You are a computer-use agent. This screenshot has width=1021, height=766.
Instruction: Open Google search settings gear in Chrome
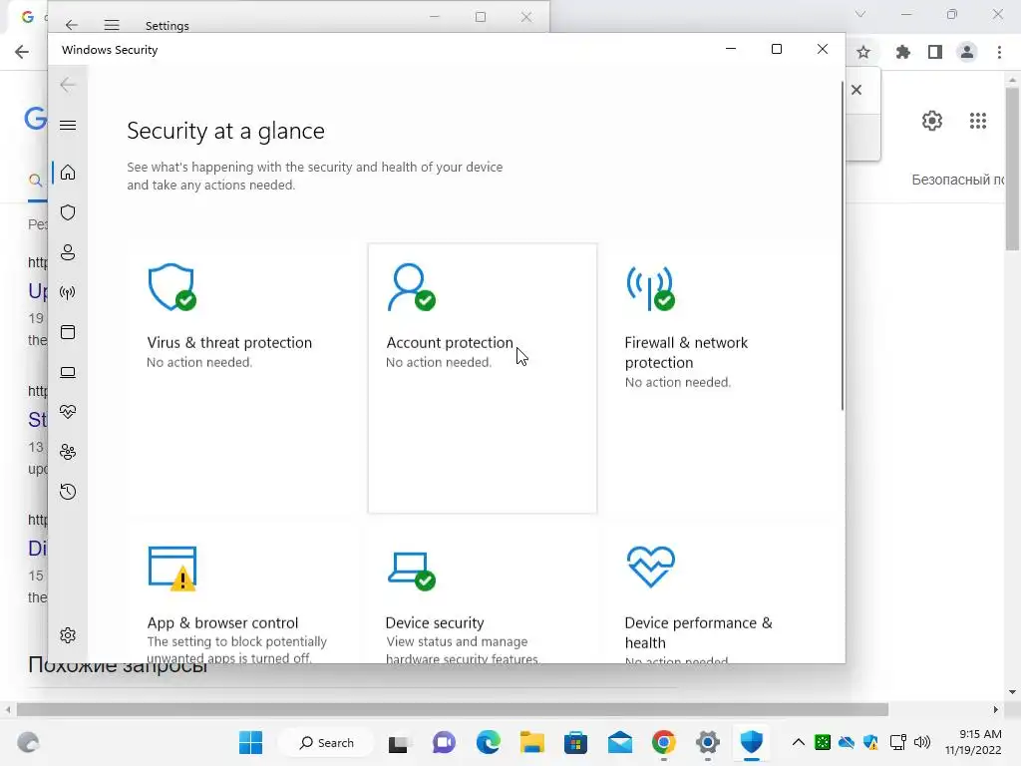point(932,121)
